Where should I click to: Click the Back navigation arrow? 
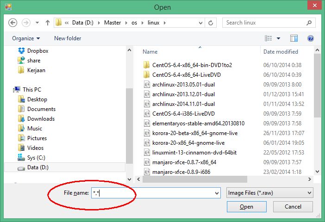[13, 23]
